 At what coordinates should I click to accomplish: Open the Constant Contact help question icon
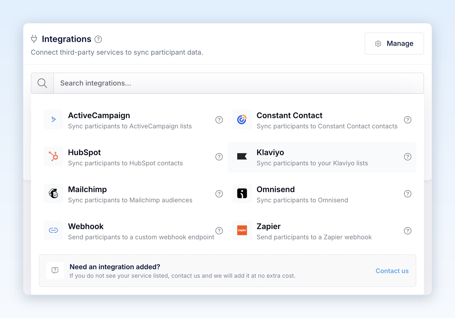tap(408, 120)
